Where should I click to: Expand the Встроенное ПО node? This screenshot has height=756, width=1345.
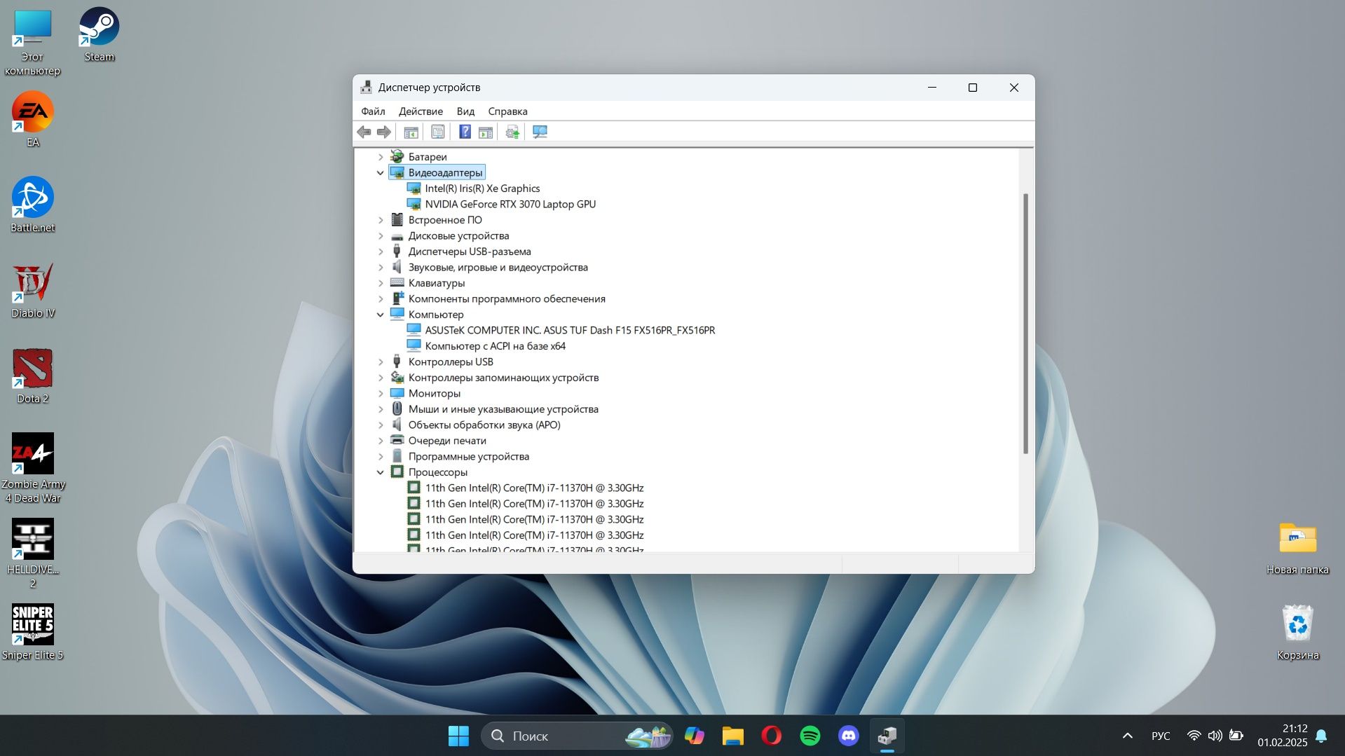[381, 220]
